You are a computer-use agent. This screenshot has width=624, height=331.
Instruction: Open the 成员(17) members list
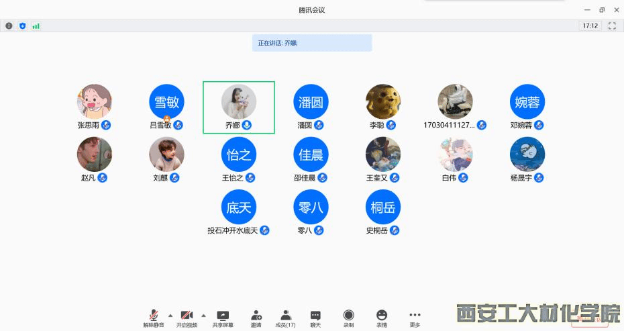pyautogui.click(x=285, y=317)
